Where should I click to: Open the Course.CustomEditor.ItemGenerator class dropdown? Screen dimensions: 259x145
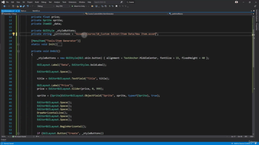coord(126,14)
